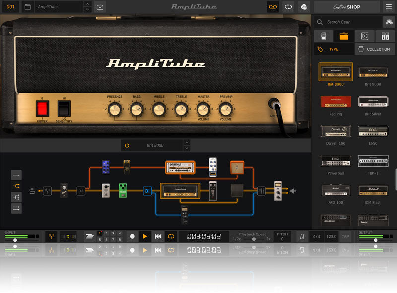
Task: Toggle the red amp POWER switch
Action: click(42, 108)
